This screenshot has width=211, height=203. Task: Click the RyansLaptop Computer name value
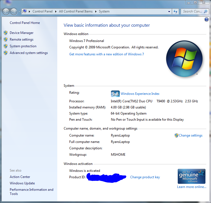click(x=120, y=135)
